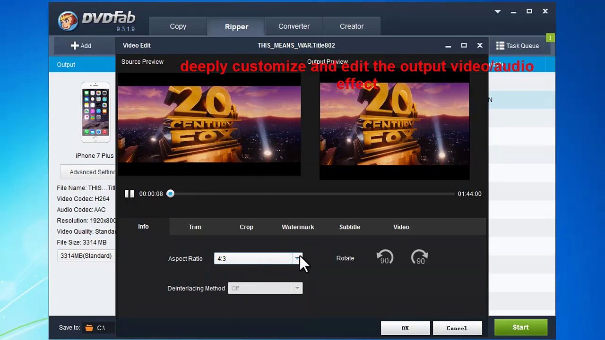Open the Task Queue list
Viewport: 605px width, 340px height.
click(517, 46)
